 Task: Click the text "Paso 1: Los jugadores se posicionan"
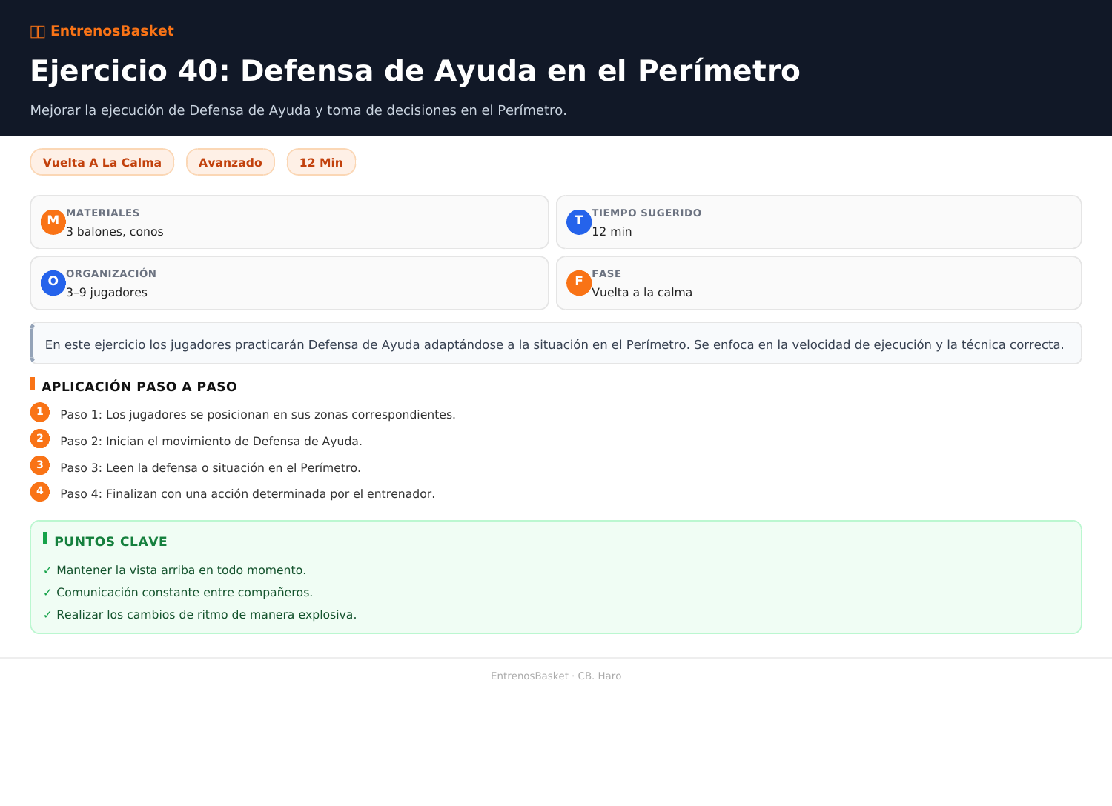pyautogui.click(x=258, y=415)
